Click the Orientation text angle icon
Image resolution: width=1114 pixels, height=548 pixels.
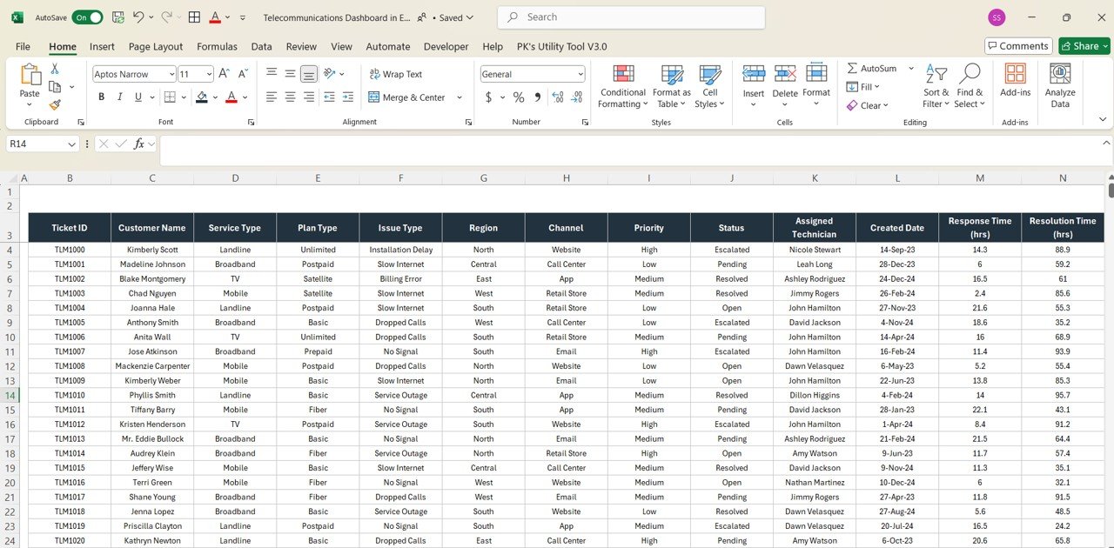tap(330, 74)
